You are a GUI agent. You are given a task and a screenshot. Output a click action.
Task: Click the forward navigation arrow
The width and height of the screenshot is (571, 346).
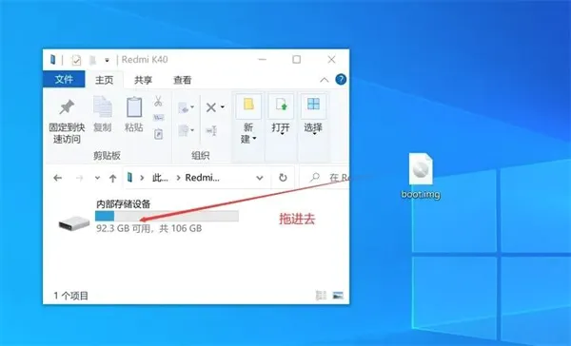pos(79,178)
